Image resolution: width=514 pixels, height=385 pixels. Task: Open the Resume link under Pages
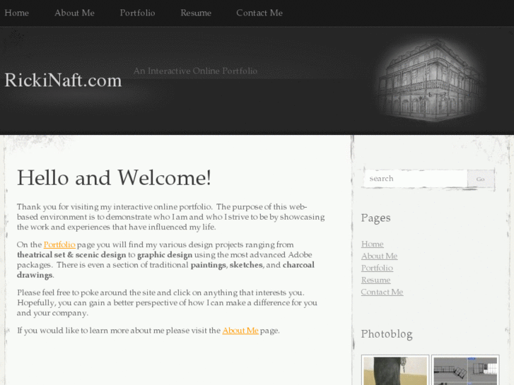375,280
